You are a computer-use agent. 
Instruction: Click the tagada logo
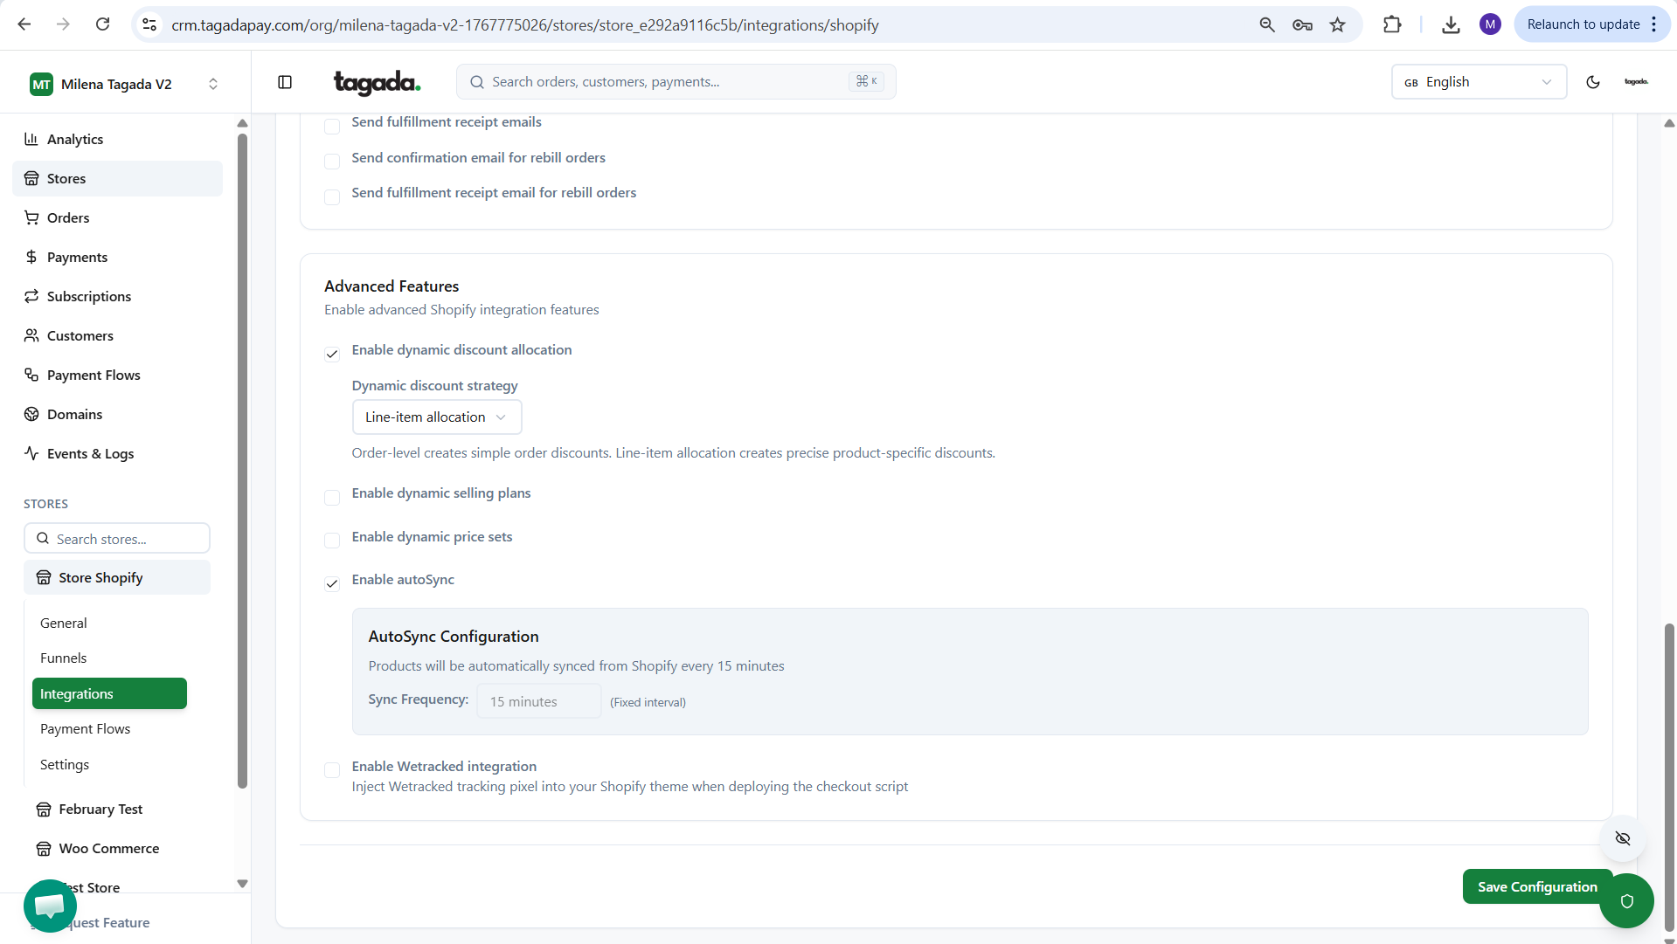click(x=377, y=82)
